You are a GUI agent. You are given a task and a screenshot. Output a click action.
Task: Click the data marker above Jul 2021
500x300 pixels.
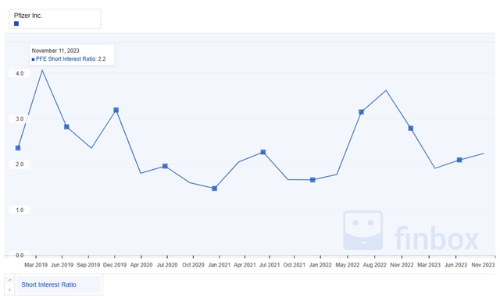tap(263, 152)
